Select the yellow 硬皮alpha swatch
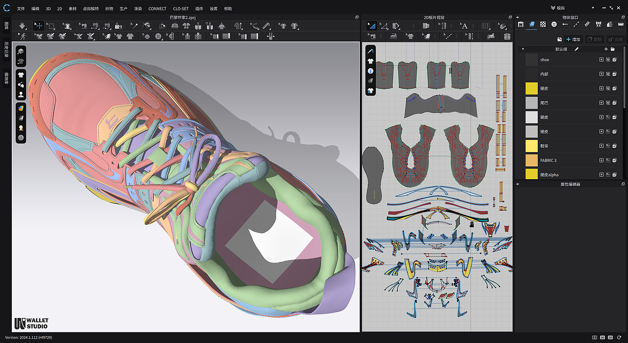This screenshot has height=343, width=628. click(532, 174)
